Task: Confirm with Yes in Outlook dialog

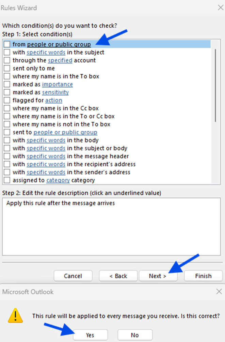Action: click(90, 335)
